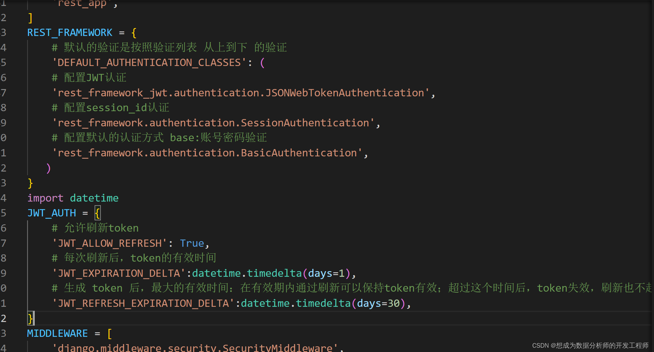This screenshot has width=654, height=352.
Task: Click the 'import datetime' statement
Action: (73, 198)
